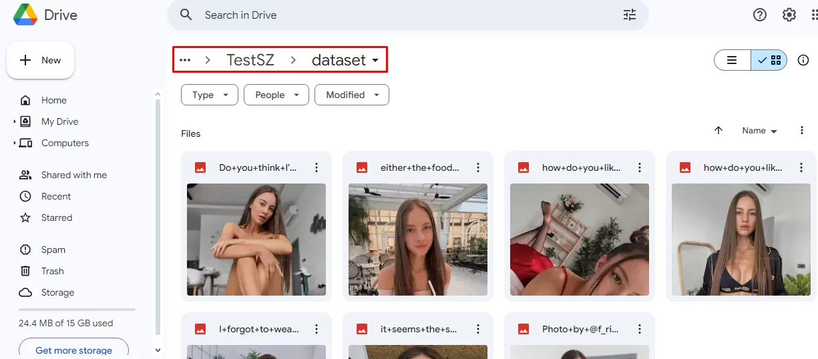This screenshot has width=818, height=359.
Task: Click image icon of Photo+by+@f_ri file
Action: coord(524,329)
